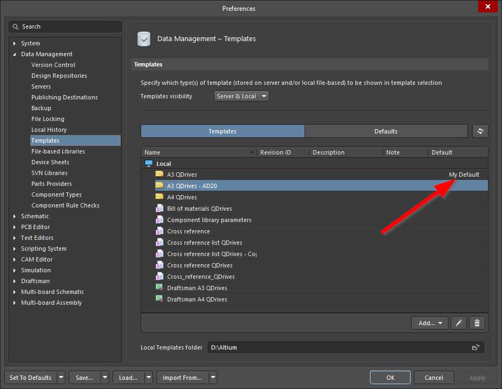Viewport: 502px width, 389px height.
Task: Select Bill of materials QDrives template
Action: pyautogui.click(x=200, y=209)
